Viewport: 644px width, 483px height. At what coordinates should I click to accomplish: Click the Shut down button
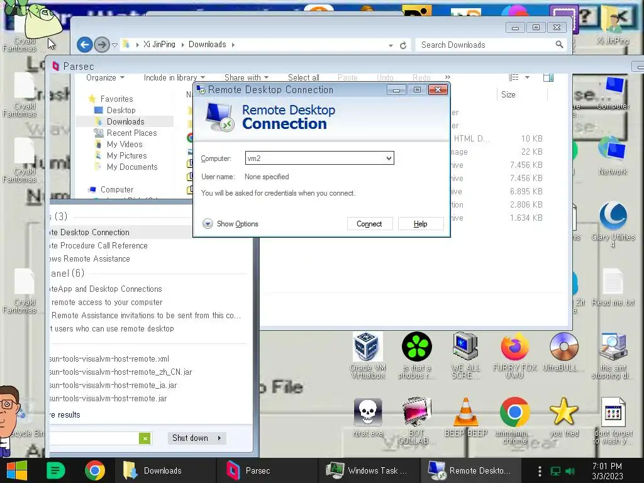tap(190, 438)
